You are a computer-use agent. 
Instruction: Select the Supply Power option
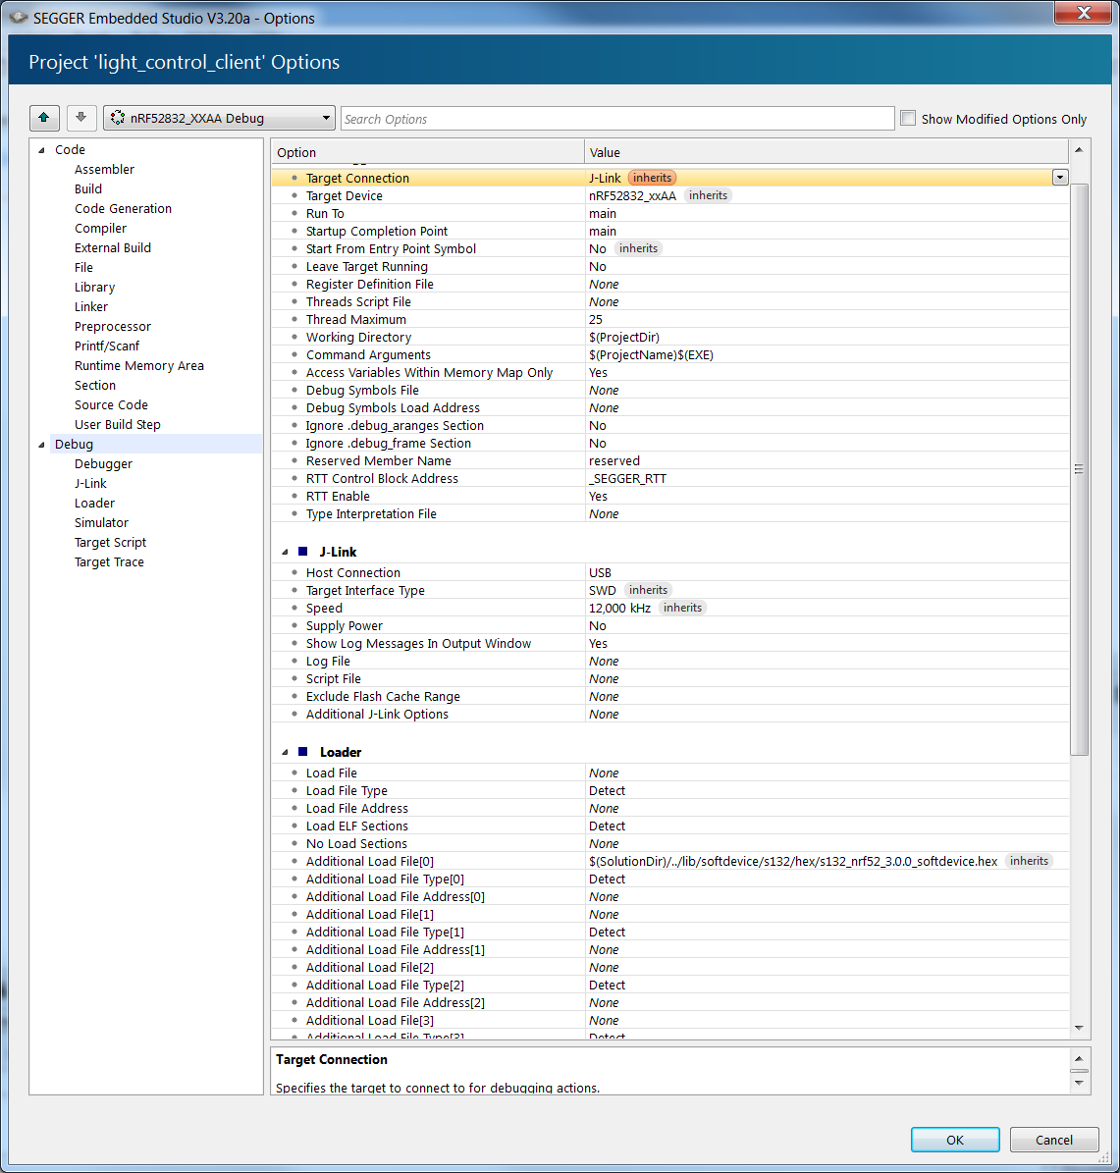coord(670,625)
